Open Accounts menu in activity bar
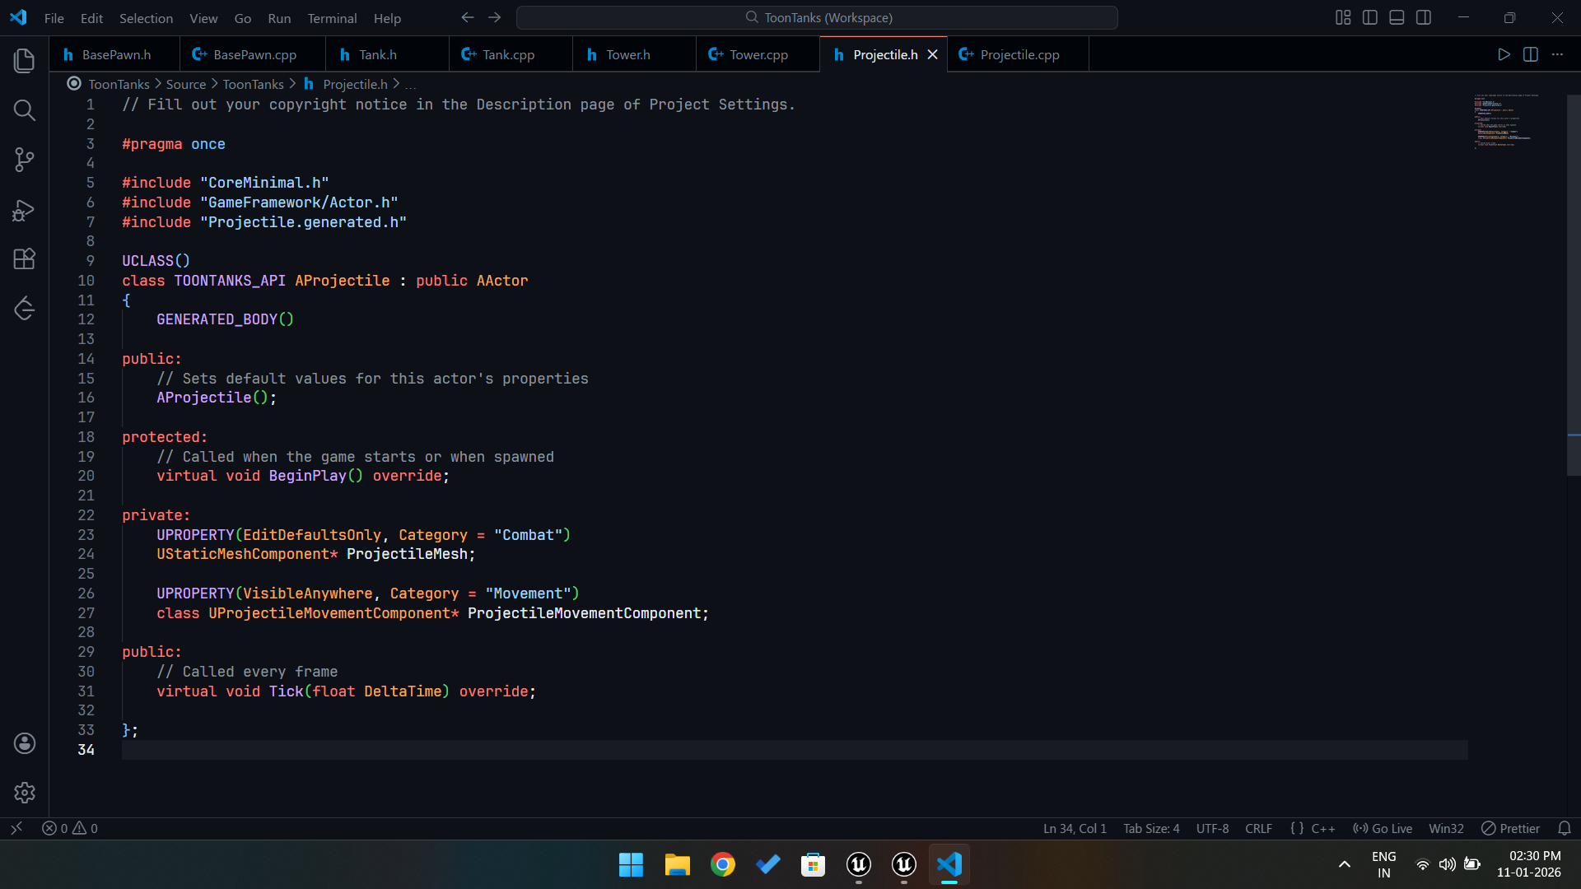Image resolution: width=1581 pixels, height=889 pixels. tap(25, 743)
